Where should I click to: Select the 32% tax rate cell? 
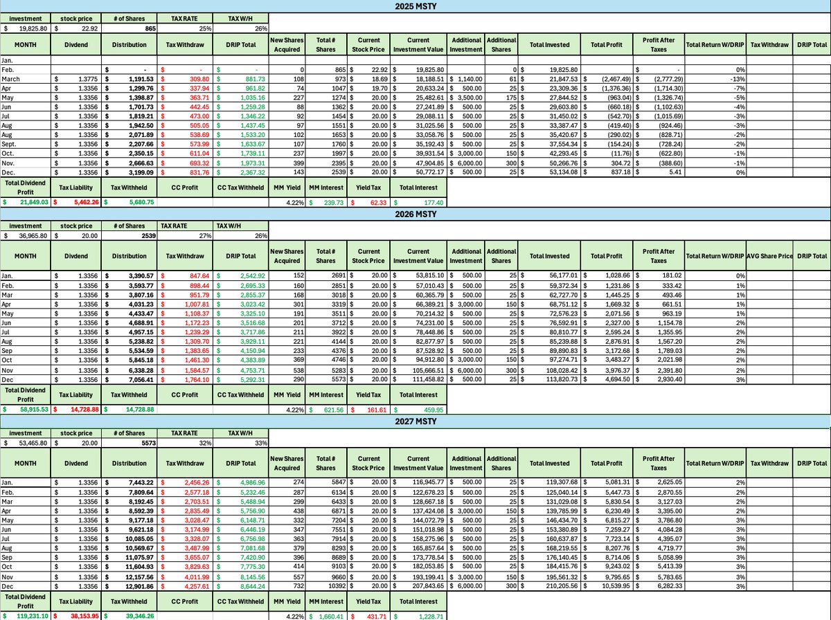186,441
